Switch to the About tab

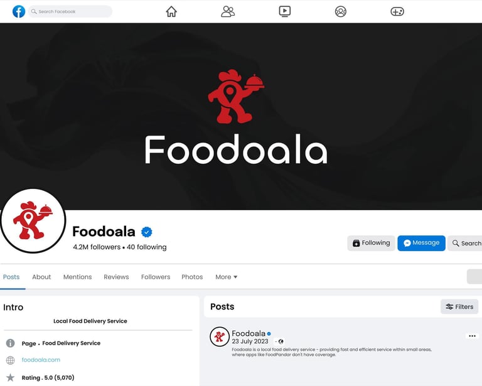click(41, 277)
